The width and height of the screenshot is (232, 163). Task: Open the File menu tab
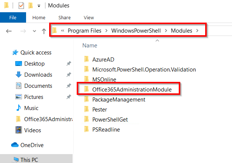click(13, 17)
